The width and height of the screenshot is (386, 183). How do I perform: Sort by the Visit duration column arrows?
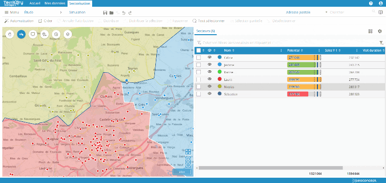pyautogui.click(x=383, y=51)
